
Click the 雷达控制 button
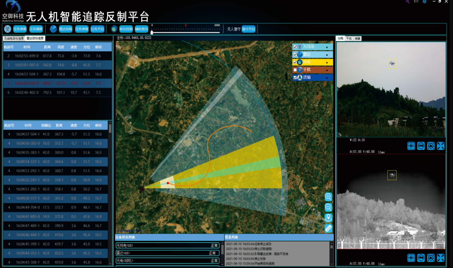(66, 29)
